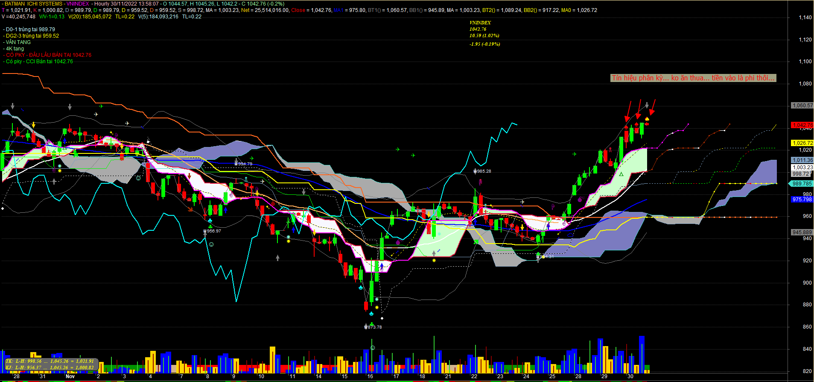Screen dimensions: 814x382
Task: Click the red divergence signal banner text
Action: point(693,78)
